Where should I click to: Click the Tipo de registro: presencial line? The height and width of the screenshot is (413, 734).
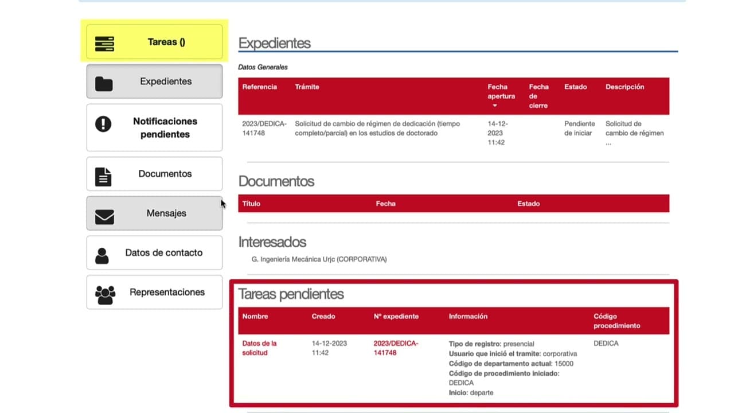tap(491, 344)
